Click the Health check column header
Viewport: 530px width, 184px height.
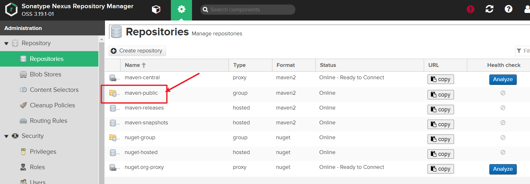coord(504,65)
